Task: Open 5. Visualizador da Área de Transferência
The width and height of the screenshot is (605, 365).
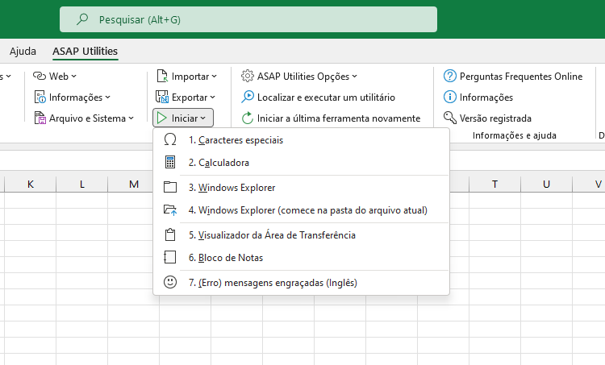Action: point(301,234)
